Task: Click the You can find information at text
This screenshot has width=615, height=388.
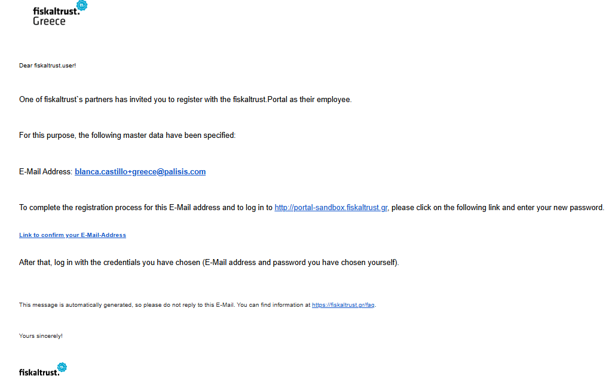Action: (273, 305)
